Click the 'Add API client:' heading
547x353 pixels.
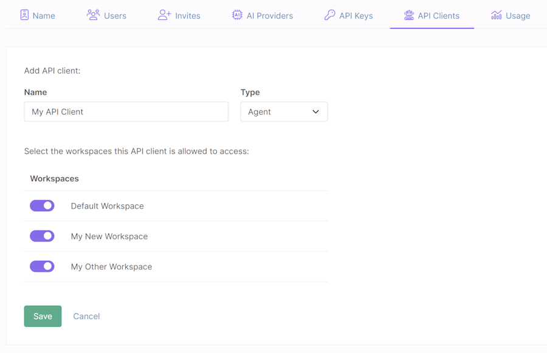52,71
